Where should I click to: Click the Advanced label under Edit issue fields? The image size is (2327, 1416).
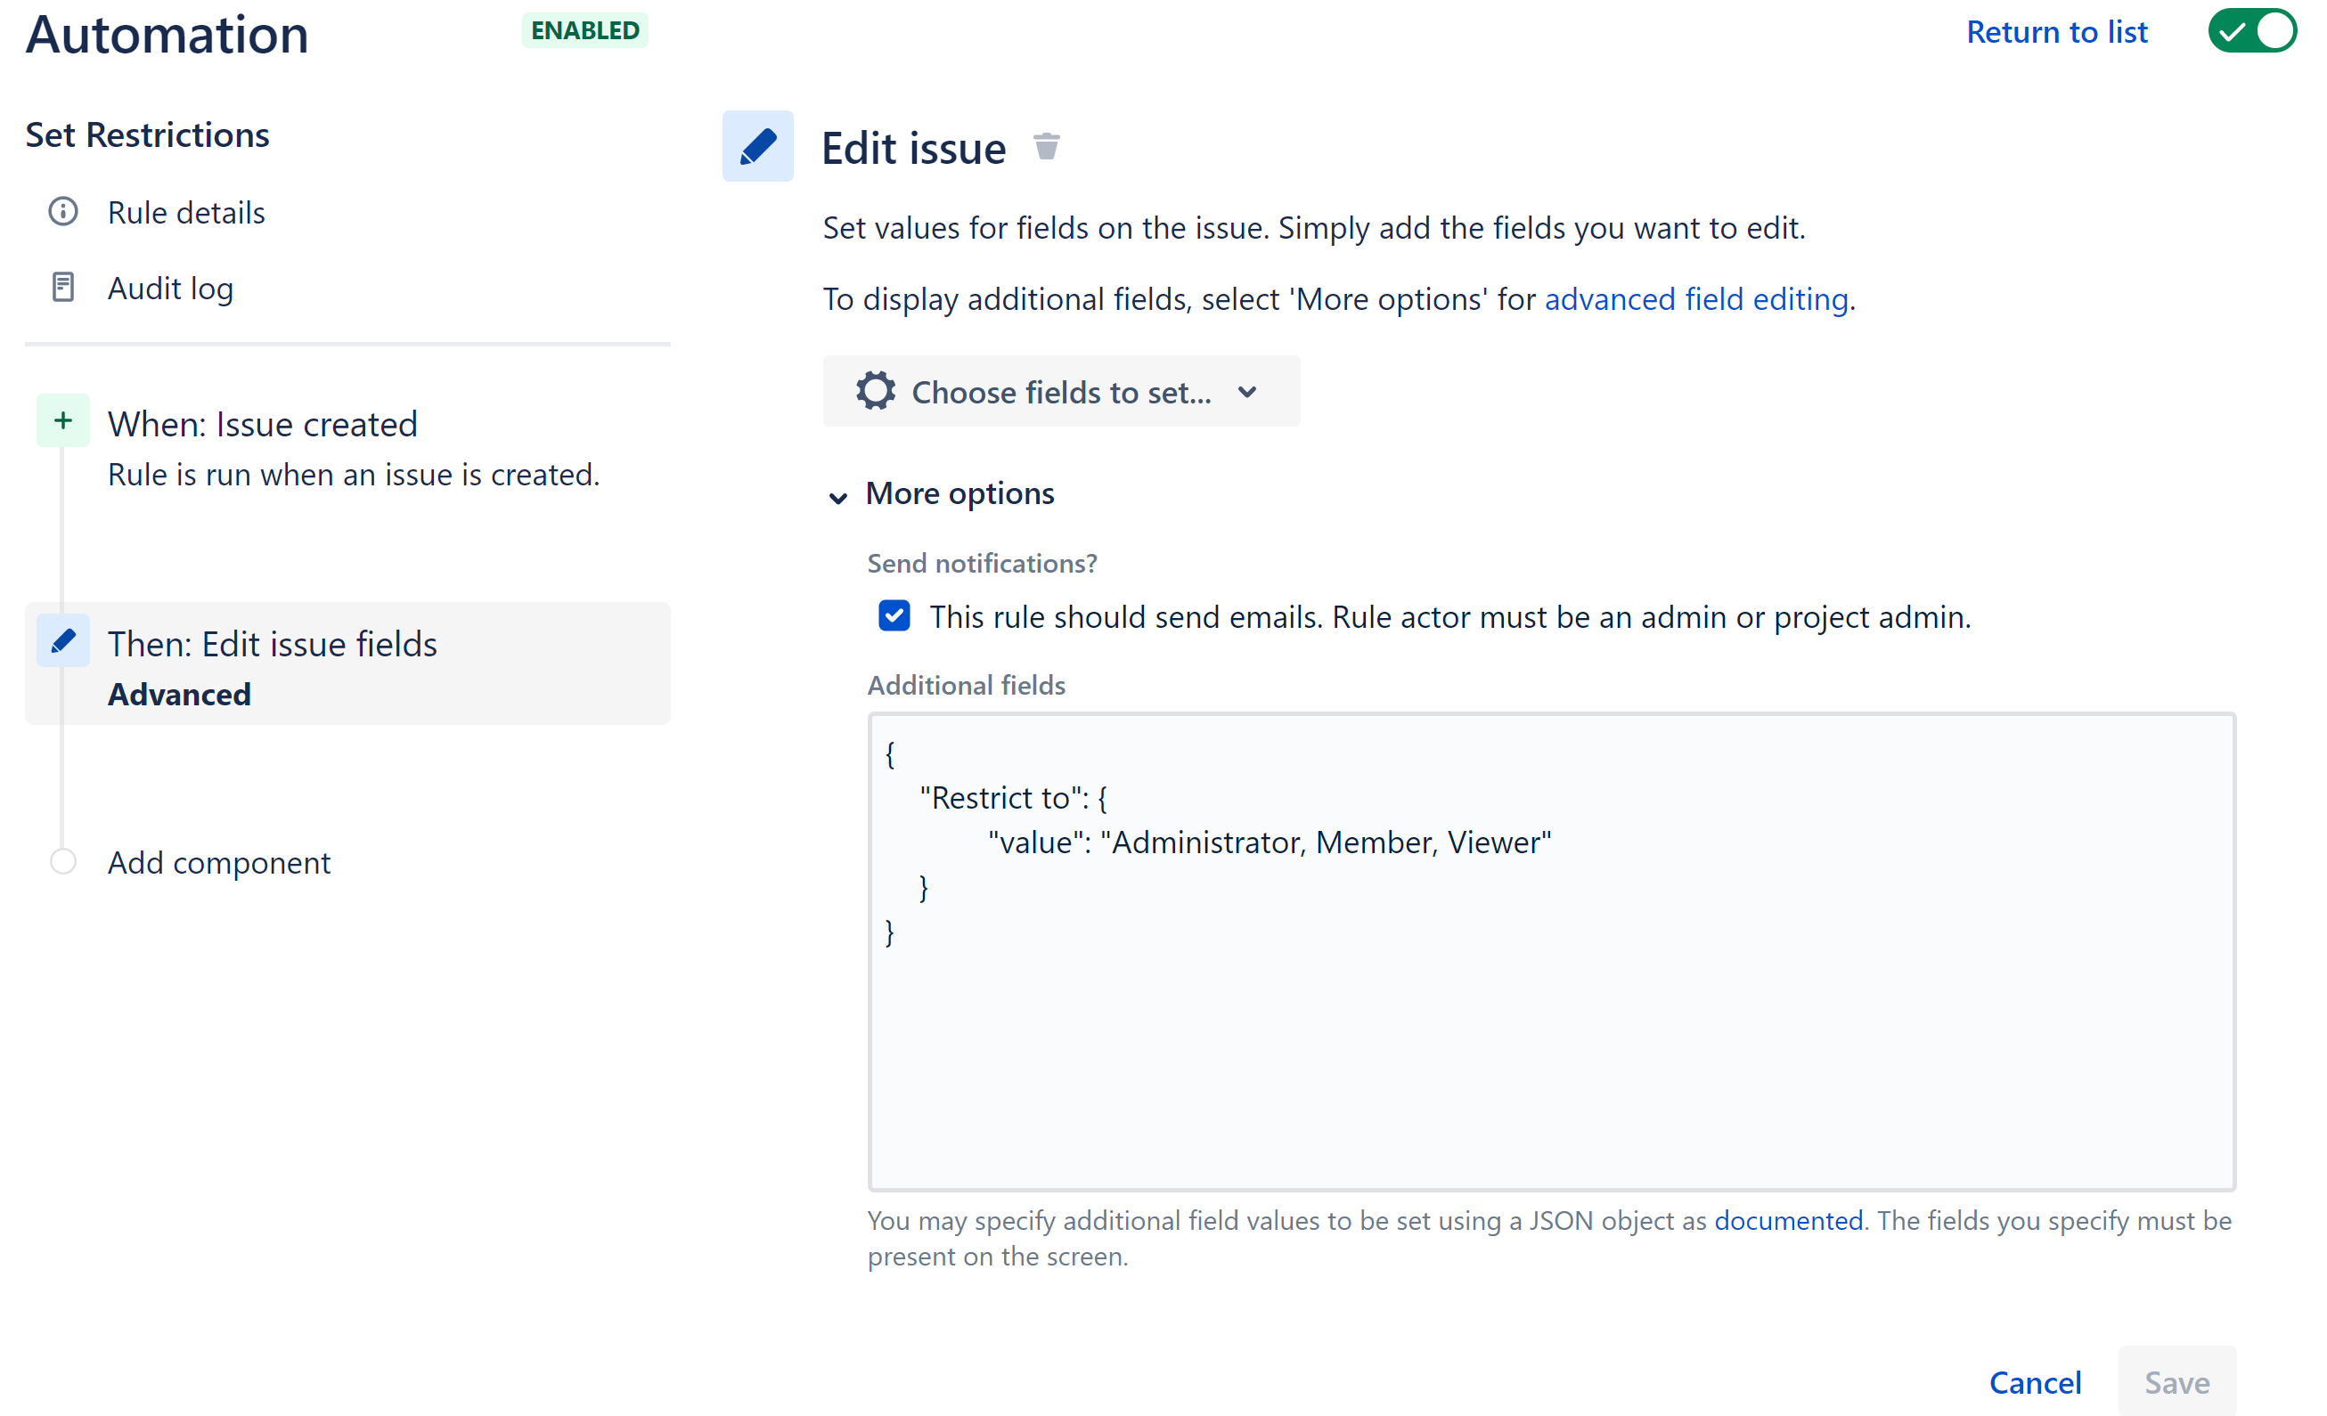point(179,695)
